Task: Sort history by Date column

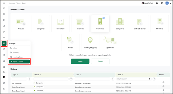Action: [122, 75]
